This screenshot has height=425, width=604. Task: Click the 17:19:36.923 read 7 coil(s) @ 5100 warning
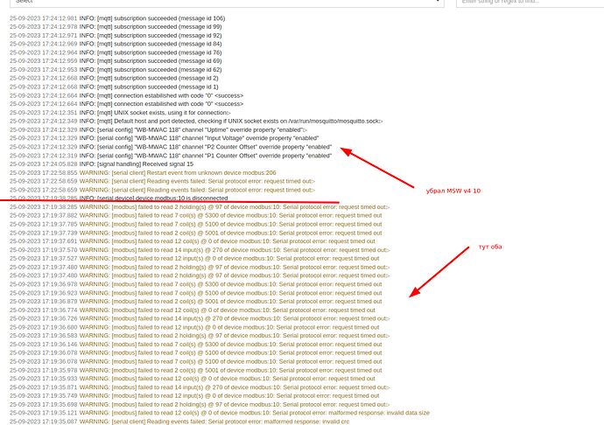(x=196, y=293)
